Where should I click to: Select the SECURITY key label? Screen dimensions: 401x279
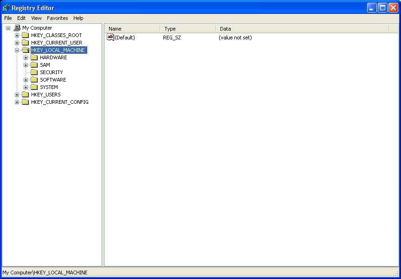pyautogui.click(x=52, y=72)
